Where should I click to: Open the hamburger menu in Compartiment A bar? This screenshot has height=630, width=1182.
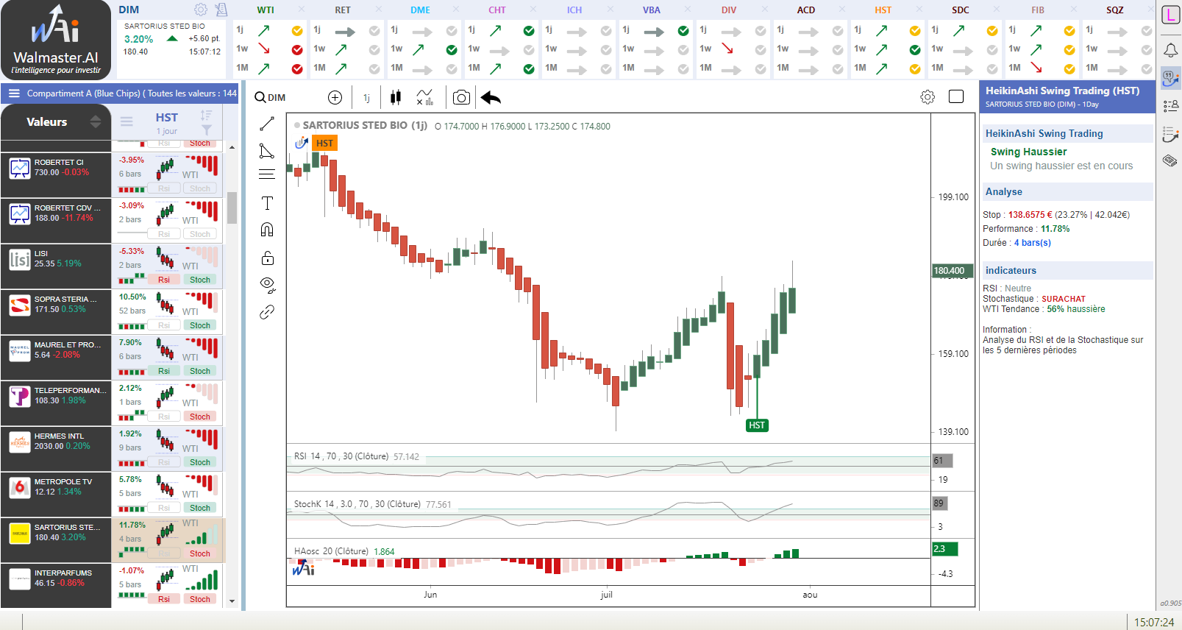point(14,93)
